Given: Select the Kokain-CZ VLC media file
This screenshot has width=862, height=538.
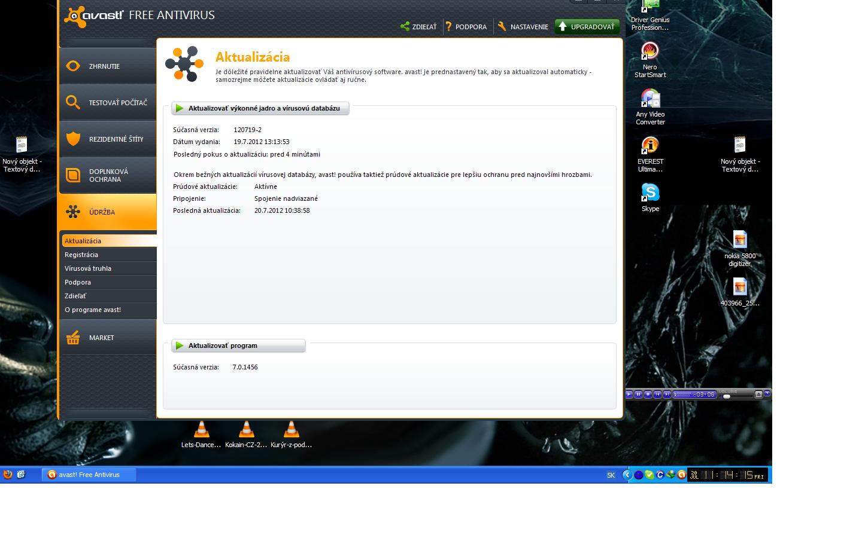Looking at the screenshot, I should pyautogui.click(x=246, y=435).
